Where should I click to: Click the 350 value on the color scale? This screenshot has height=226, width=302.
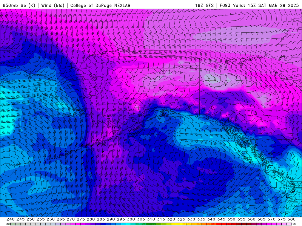point(231,219)
